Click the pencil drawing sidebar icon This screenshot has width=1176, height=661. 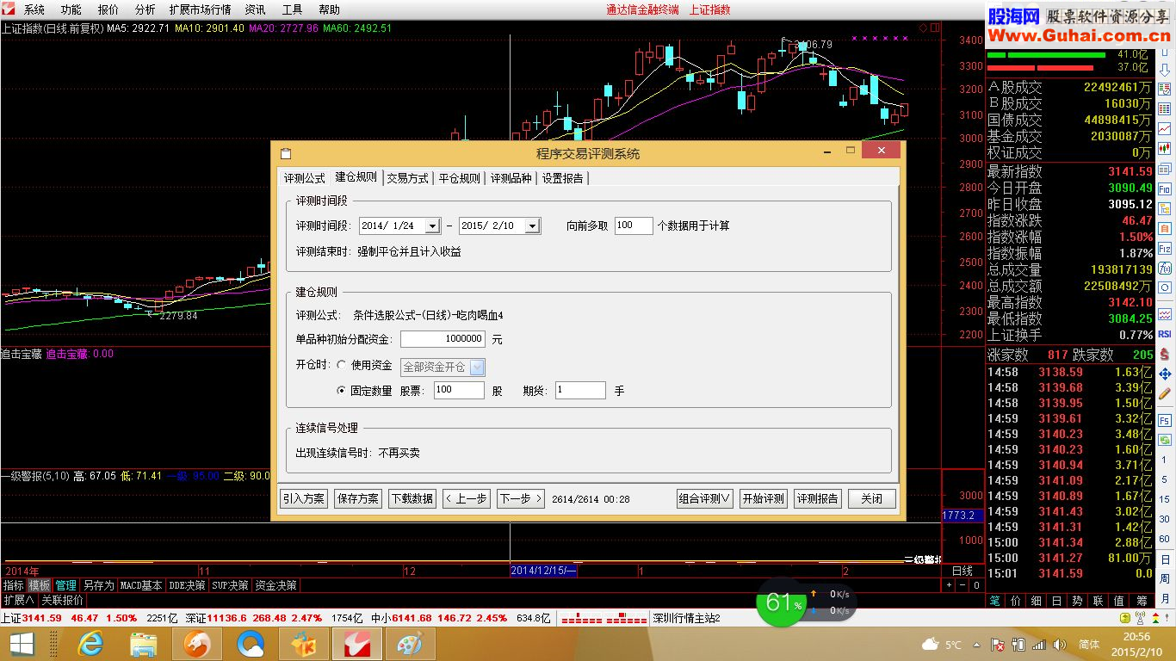coord(1165,395)
